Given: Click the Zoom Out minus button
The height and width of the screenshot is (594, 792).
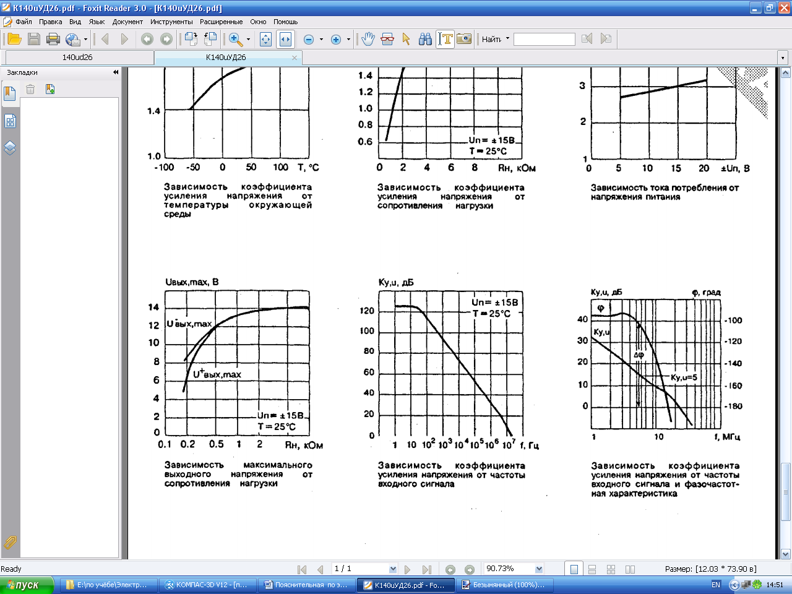Looking at the screenshot, I should click(x=309, y=39).
